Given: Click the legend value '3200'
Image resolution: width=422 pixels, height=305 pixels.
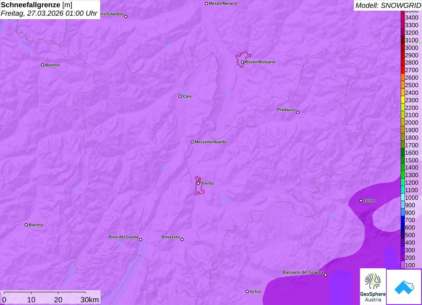Looking at the screenshot, I should point(411,33).
